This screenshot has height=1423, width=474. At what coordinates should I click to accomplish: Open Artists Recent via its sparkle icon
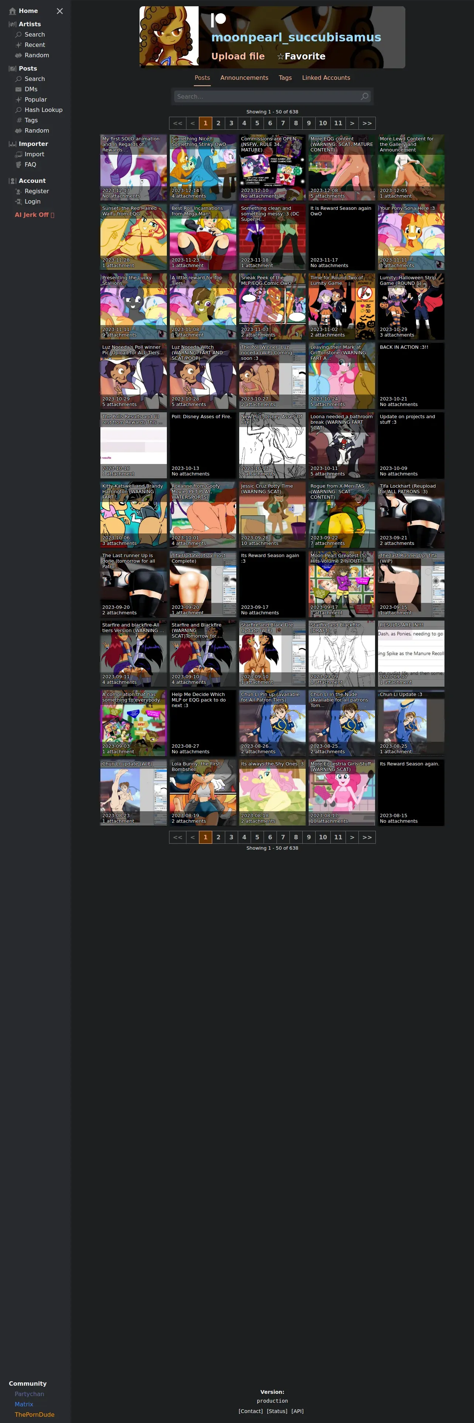tap(19, 45)
